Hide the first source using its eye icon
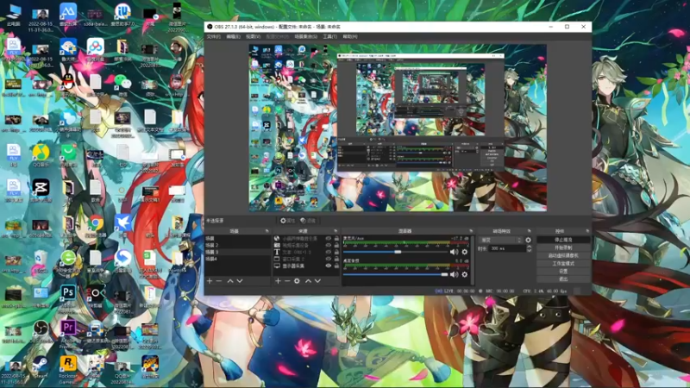The image size is (690, 388). click(x=328, y=239)
